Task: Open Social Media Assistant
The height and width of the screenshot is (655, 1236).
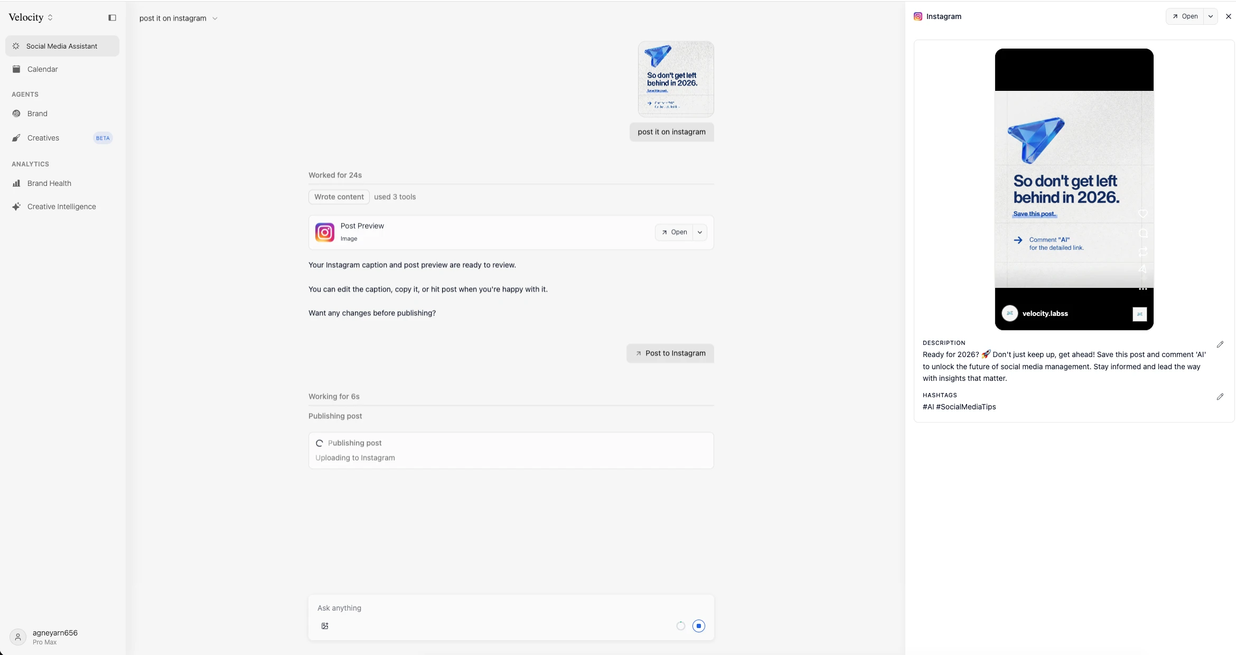Action: click(62, 46)
